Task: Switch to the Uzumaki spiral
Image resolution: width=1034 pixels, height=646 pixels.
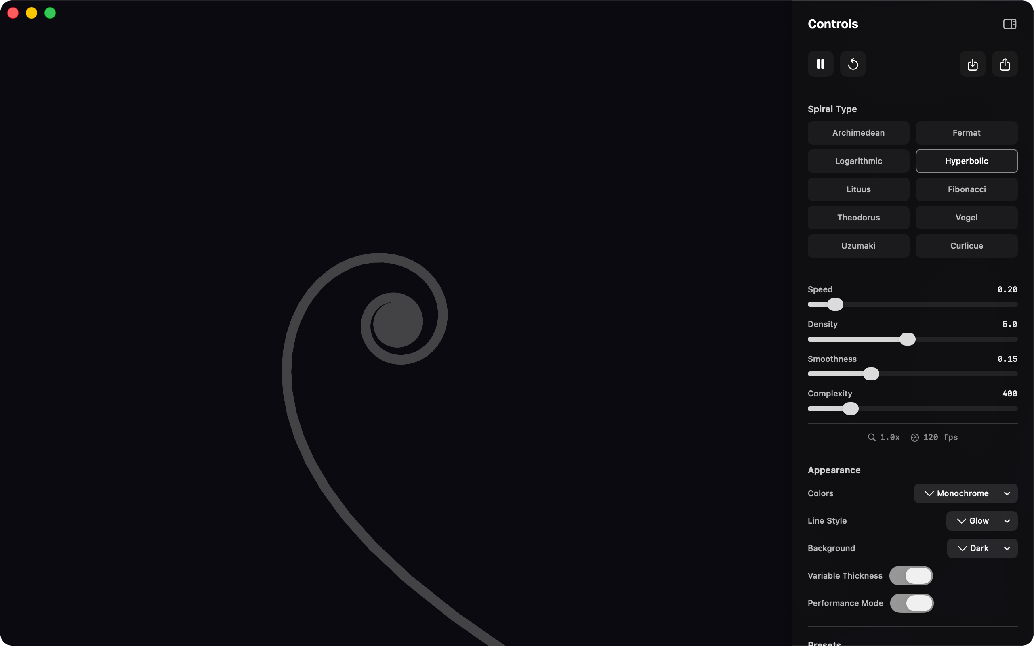Action: click(x=858, y=245)
